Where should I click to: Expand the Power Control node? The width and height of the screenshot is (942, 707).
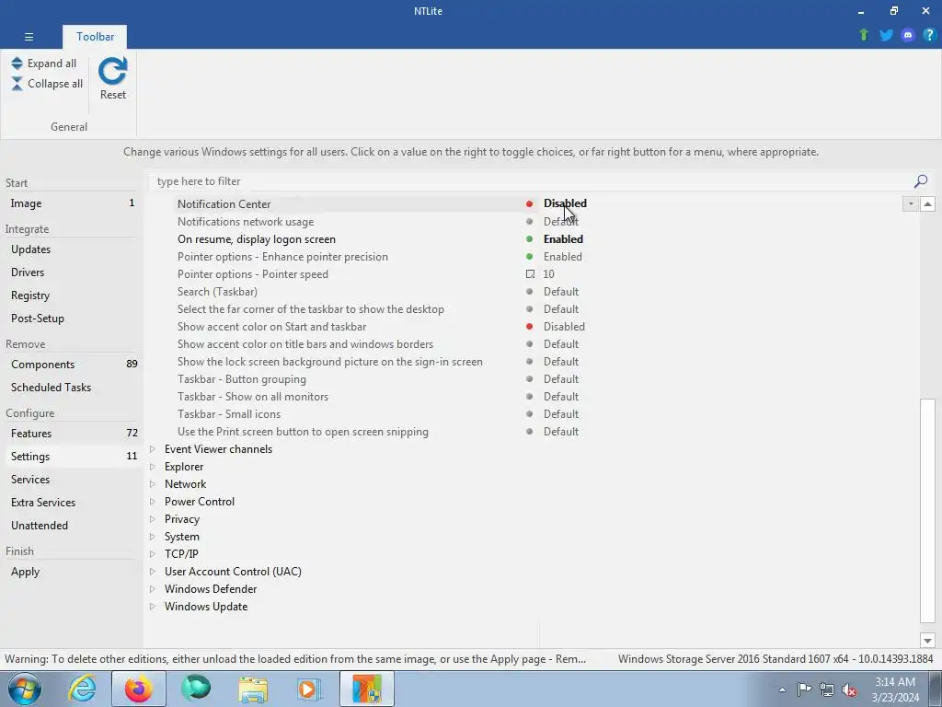click(x=153, y=502)
